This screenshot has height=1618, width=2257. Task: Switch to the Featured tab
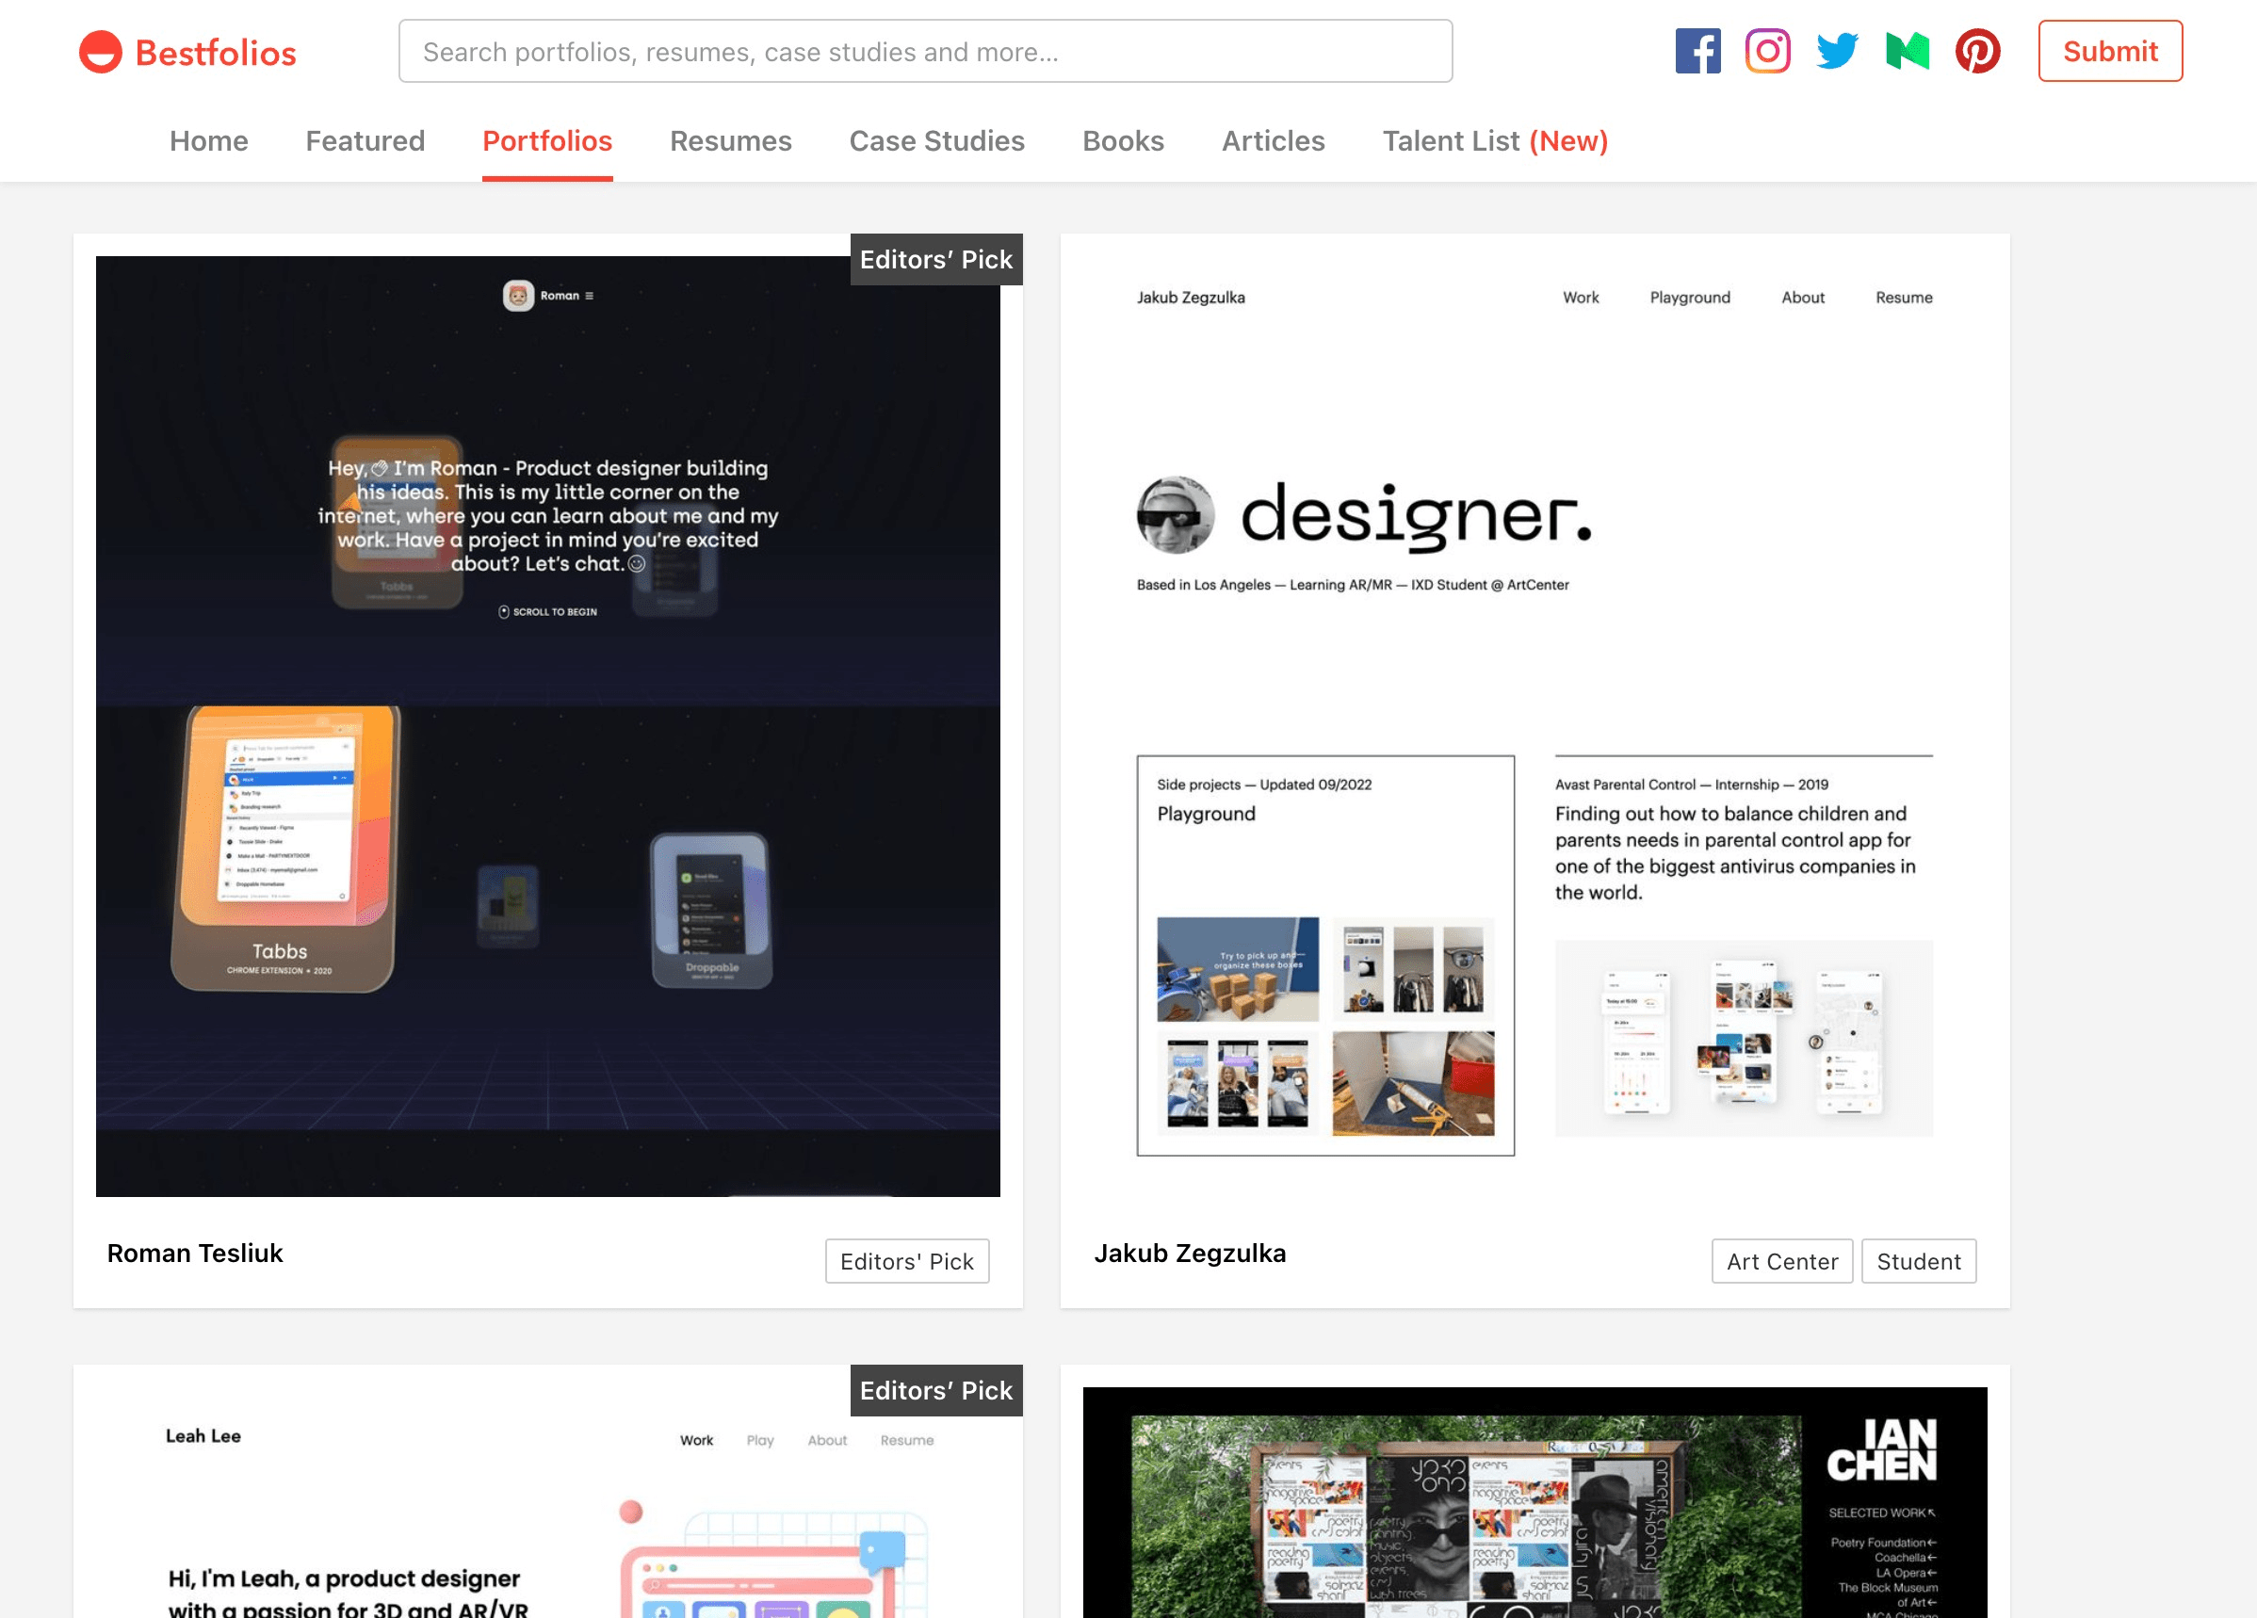(365, 141)
